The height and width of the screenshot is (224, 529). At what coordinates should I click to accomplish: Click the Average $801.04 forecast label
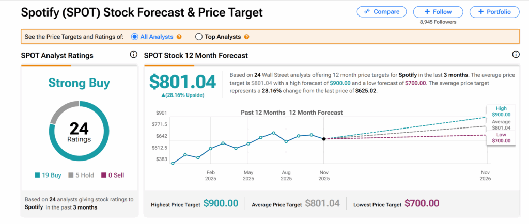pos(500,124)
